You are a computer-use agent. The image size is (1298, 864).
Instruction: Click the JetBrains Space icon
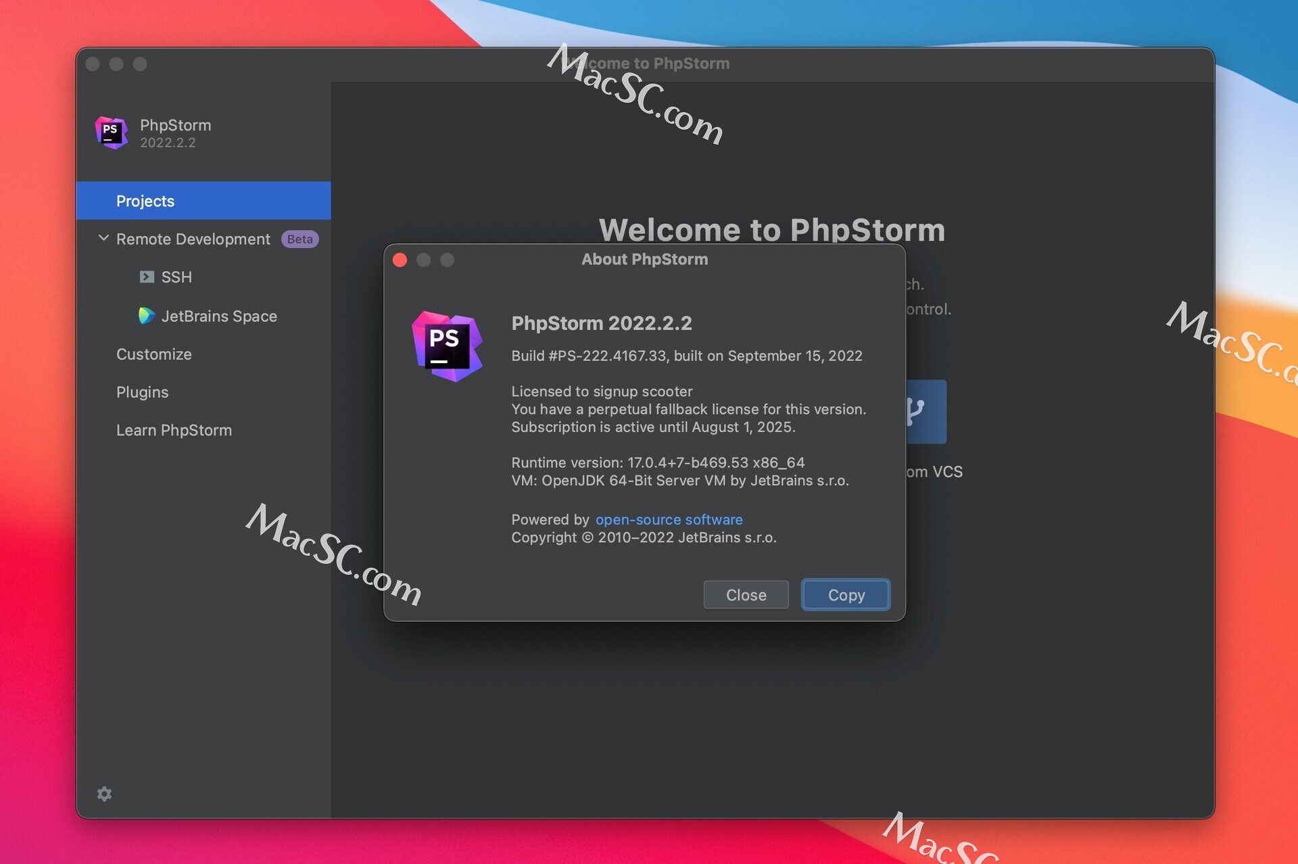pyautogui.click(x=146, y=316)
